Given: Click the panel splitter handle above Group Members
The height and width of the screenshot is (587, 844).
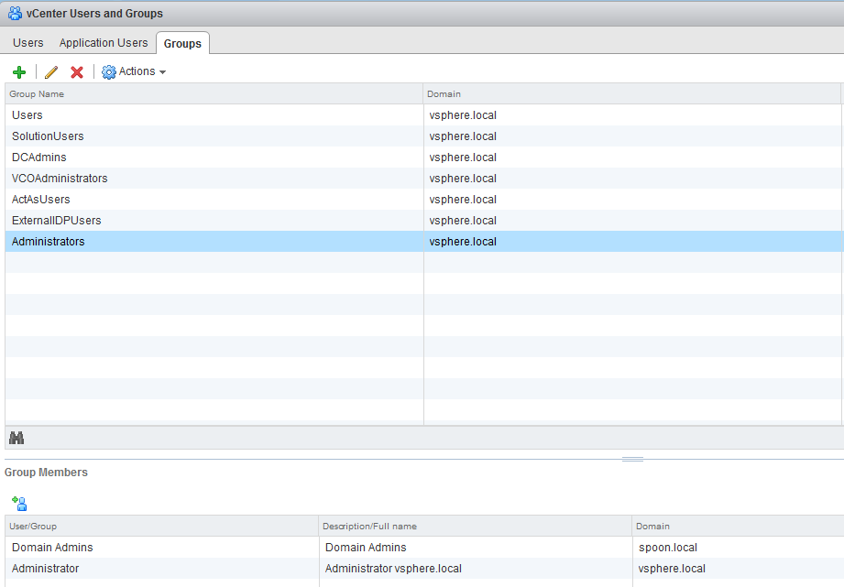Looking at the screenshot, I should (x=632, y=459).
